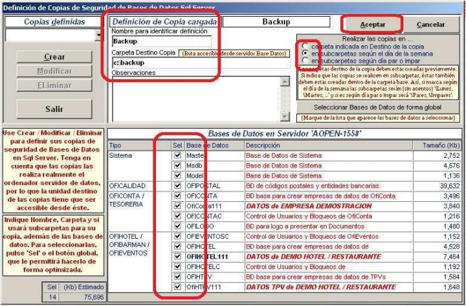Click the Sel column header
Image resolution: width=466 pixels, height=306 pixels.
[x=177, y=146]
